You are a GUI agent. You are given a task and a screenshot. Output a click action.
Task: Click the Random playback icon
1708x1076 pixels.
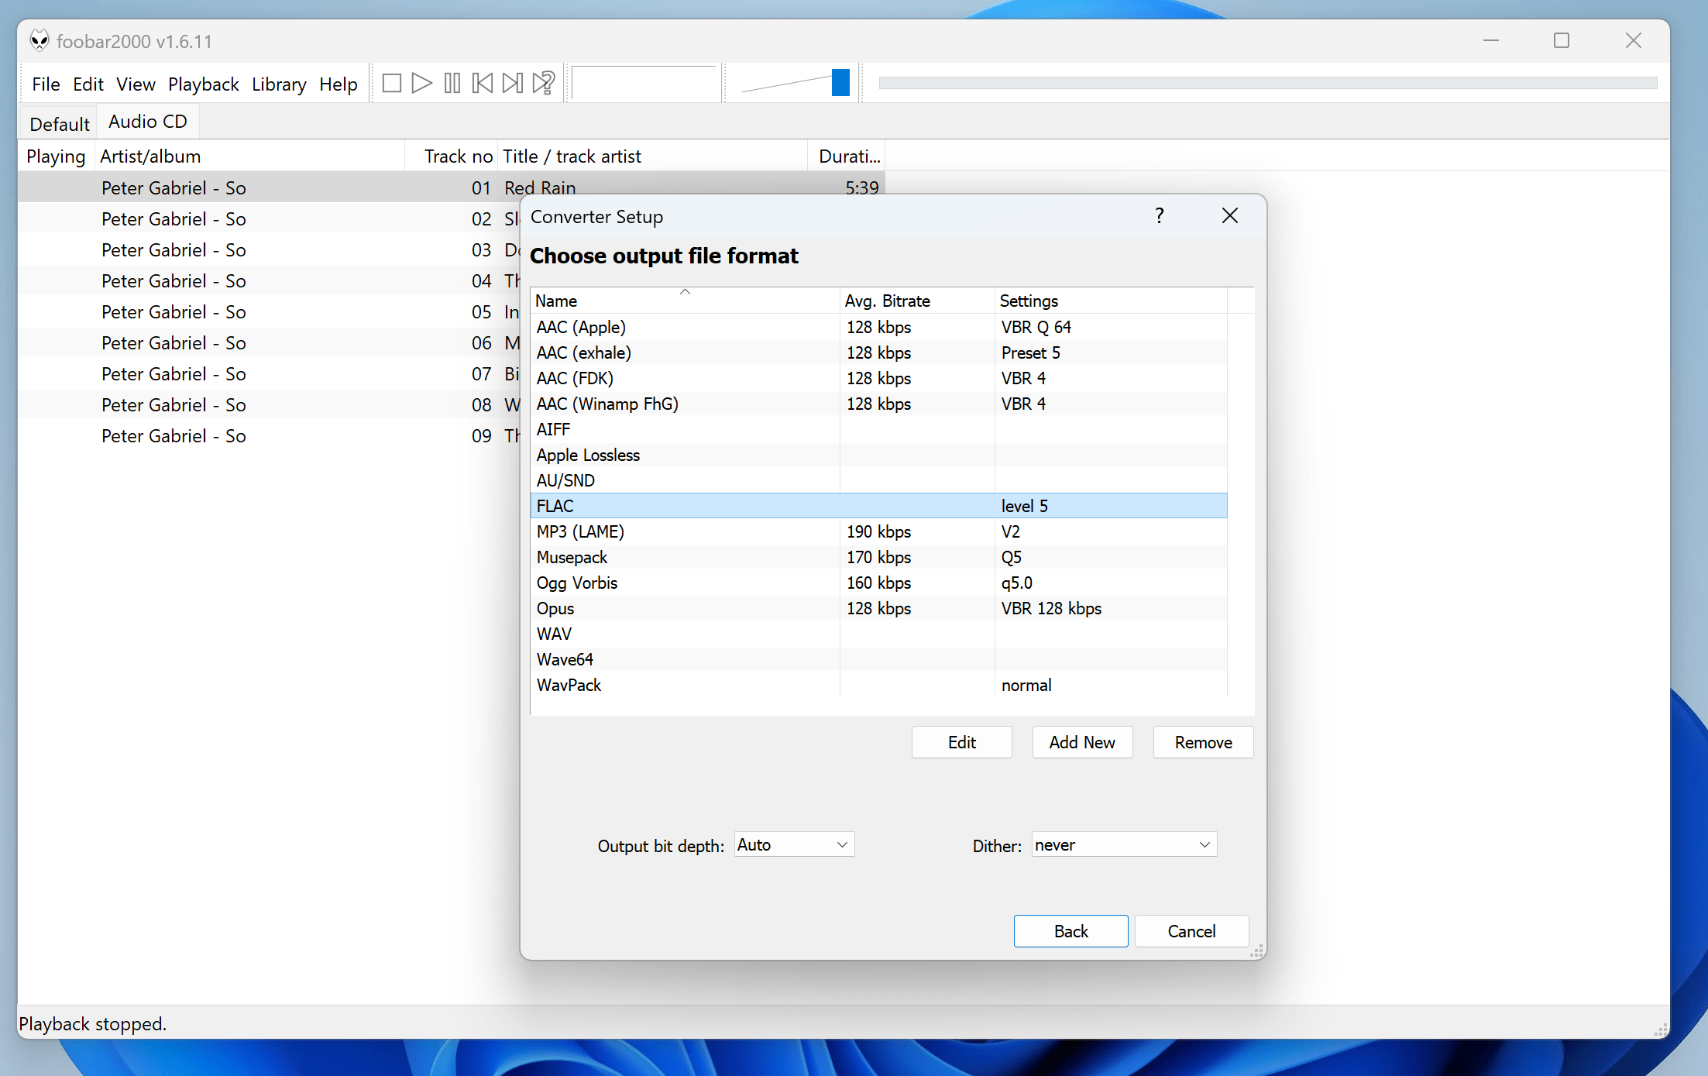coord(544,83)
